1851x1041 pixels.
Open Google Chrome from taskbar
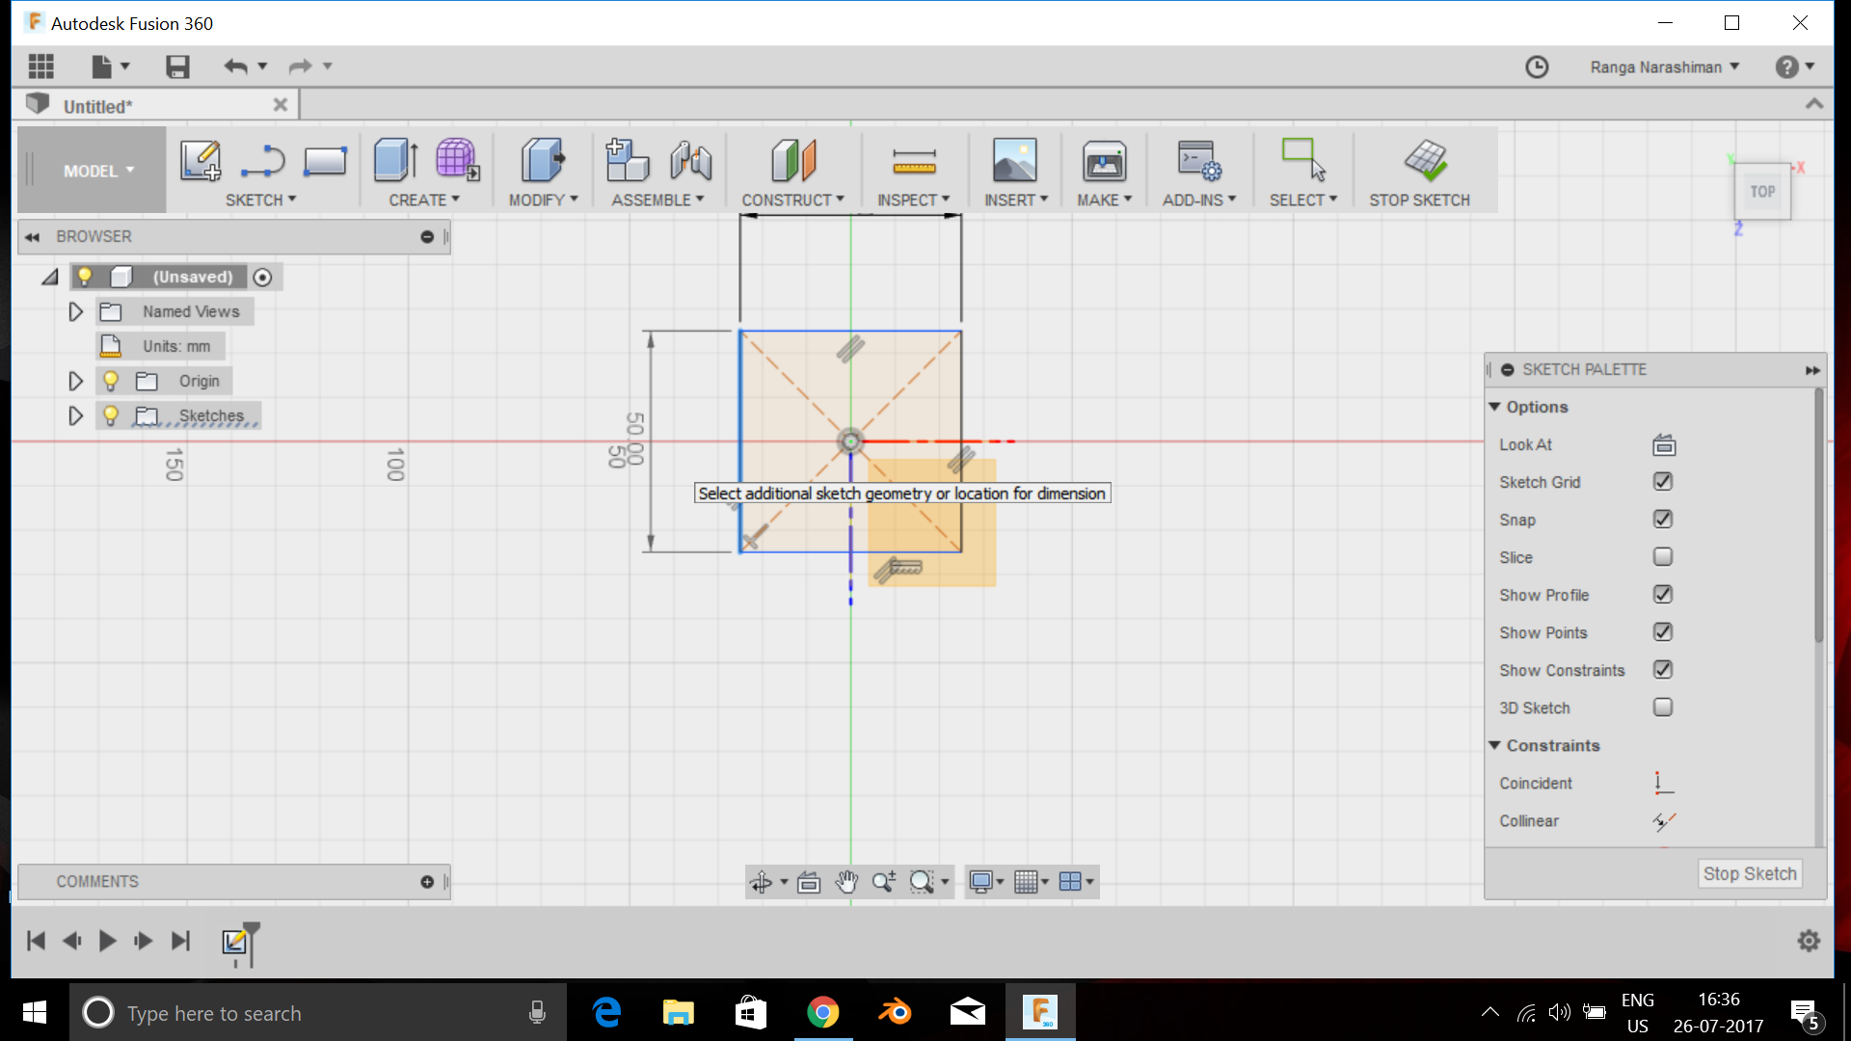[x=822, y=1012]
